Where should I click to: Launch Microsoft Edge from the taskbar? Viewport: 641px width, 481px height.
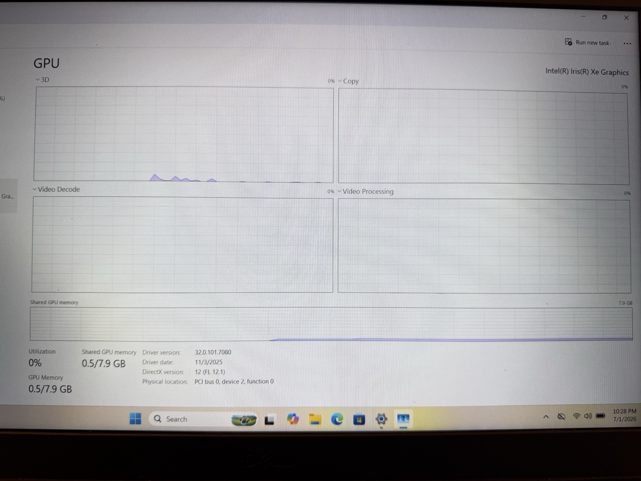[337, 419]
